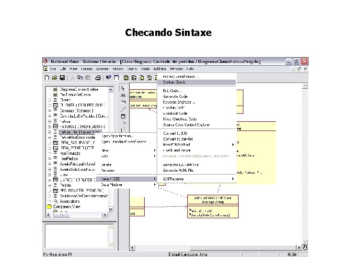
Task: Choose Rename in the context menu
Action: click(126, 170)
